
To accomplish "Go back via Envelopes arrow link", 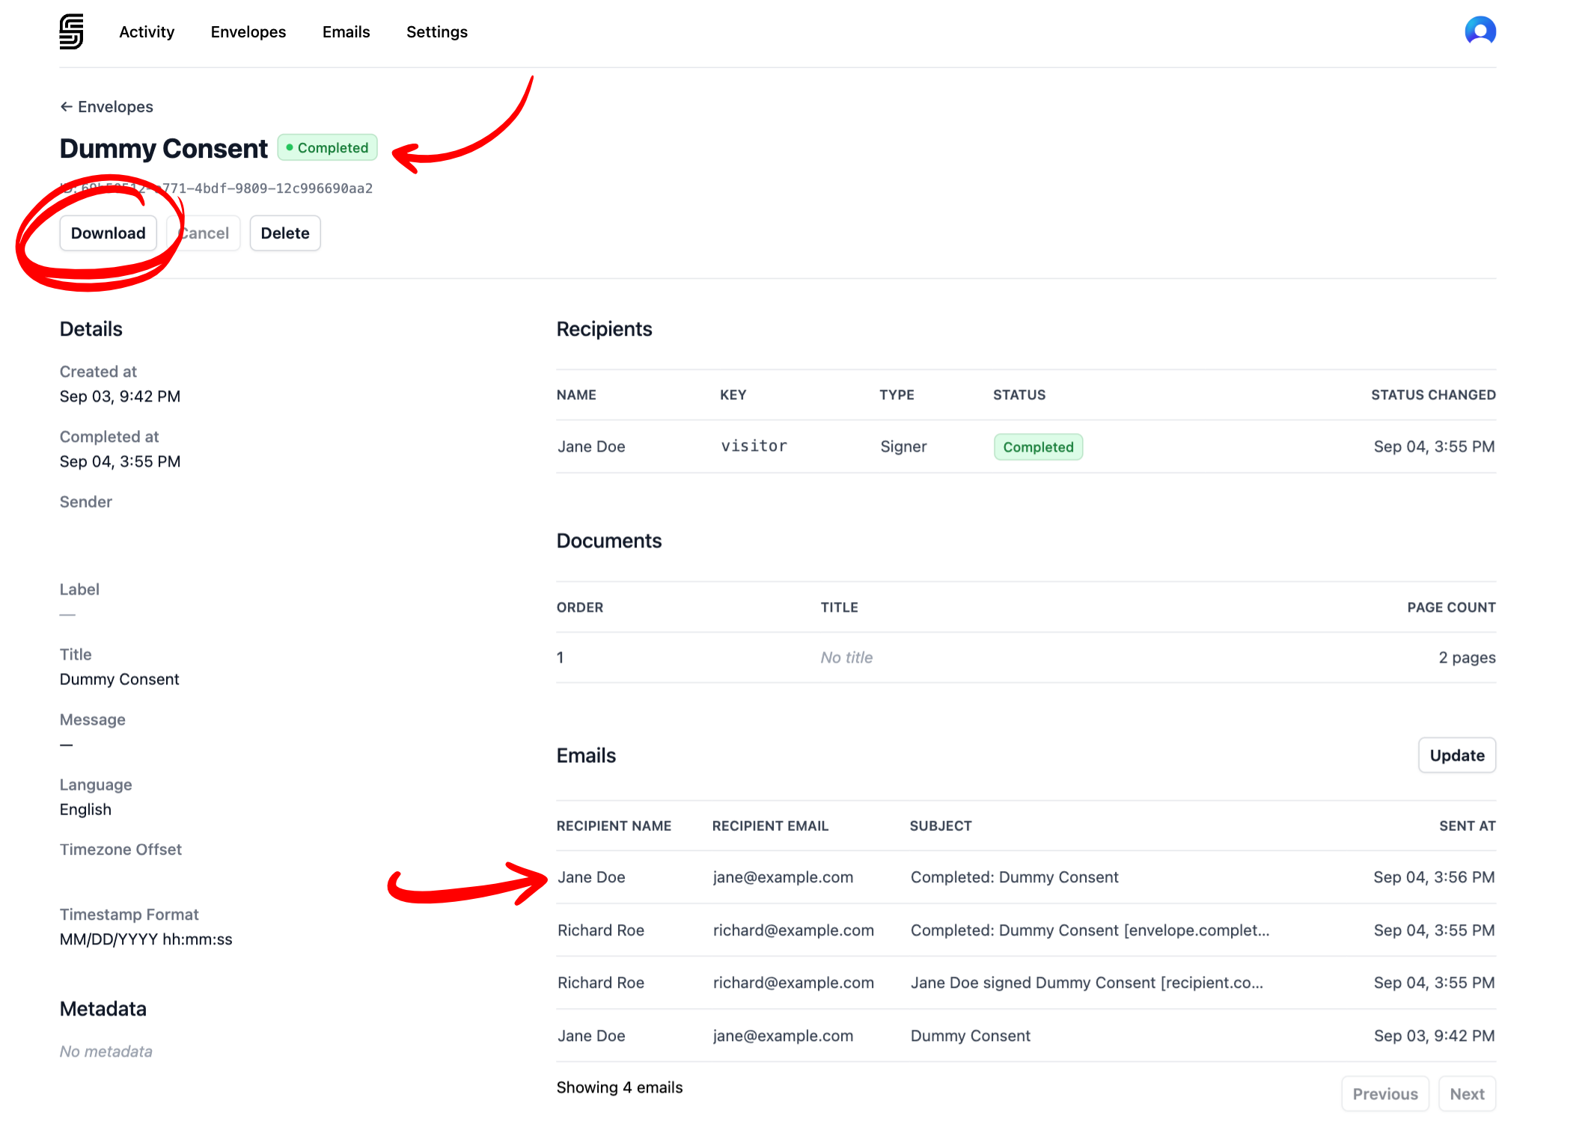I will pos(106,107).
